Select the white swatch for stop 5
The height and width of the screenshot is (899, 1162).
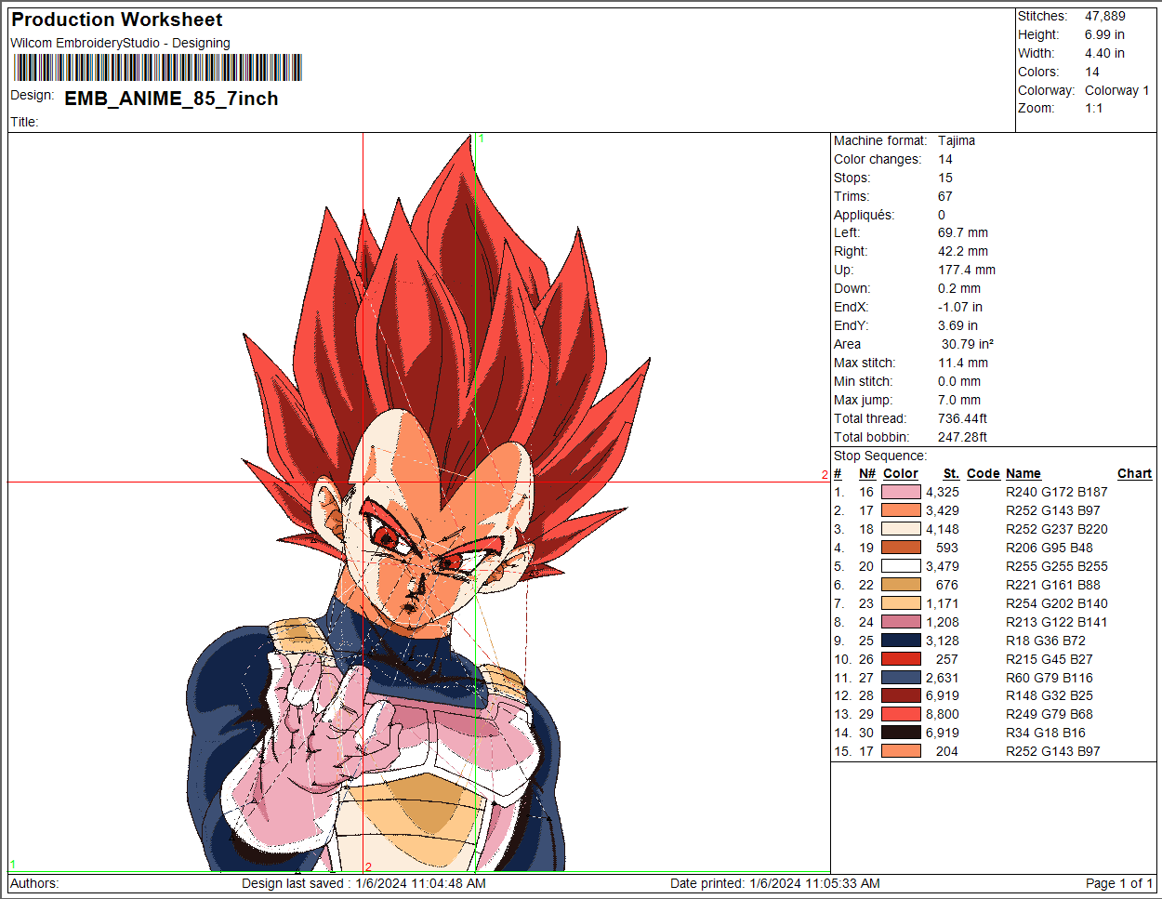(901, 566)
